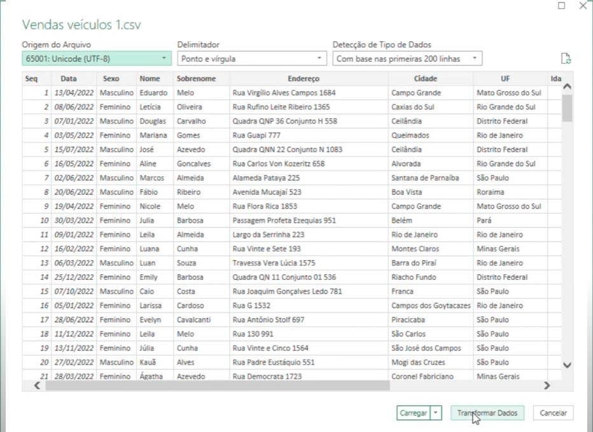Click the vertical scrollbar up arrow
The width and height of the screenshot is (593, 432).
[x=567, y=86]
